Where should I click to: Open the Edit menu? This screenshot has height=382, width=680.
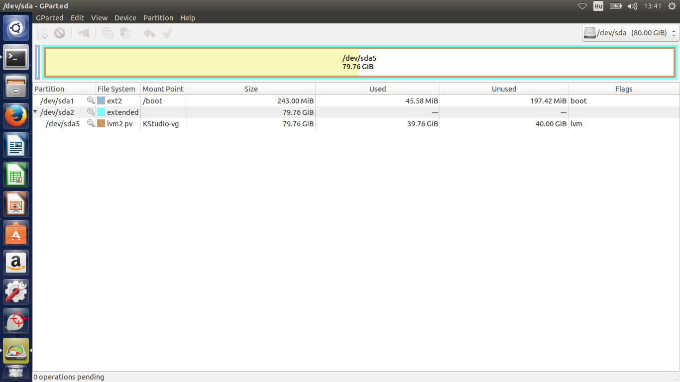(x=77, y=18)
